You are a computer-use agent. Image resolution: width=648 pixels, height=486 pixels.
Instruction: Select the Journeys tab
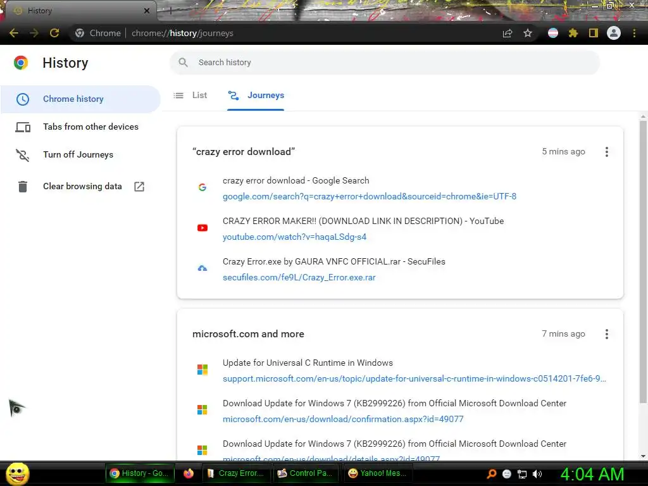[x=256, y=96]
